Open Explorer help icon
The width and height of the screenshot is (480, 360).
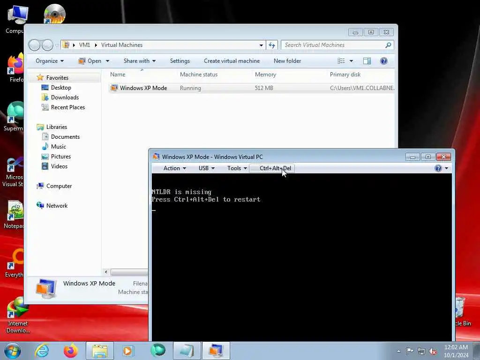[383, 61]
